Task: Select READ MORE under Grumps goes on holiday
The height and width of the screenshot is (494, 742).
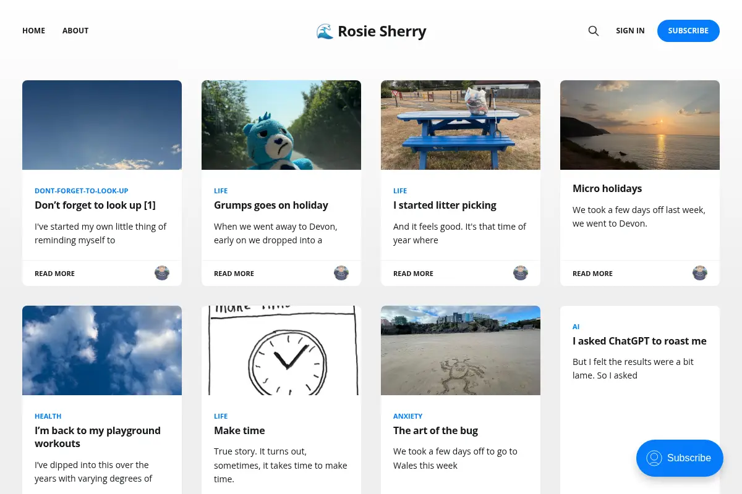Action: tap(234, 274)
